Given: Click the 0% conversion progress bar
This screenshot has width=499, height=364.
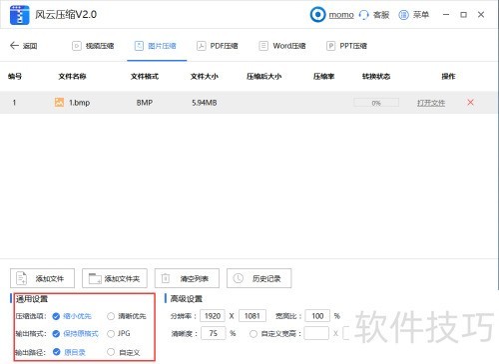Looking at the screenshot, I should click(376, 103).
